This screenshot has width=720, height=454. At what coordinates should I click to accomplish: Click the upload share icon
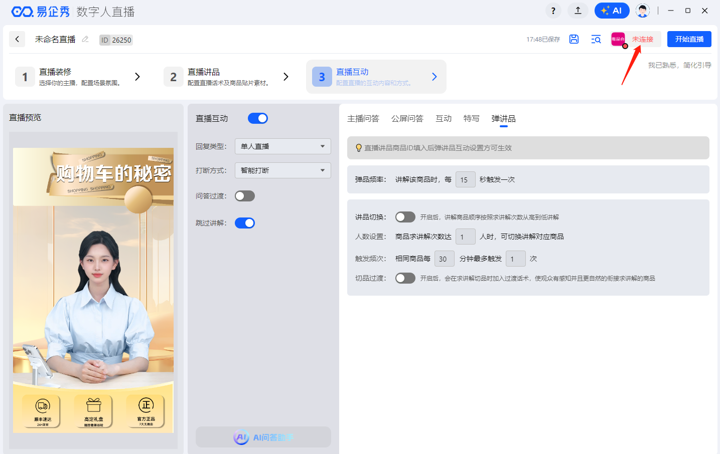pos(578,11)
